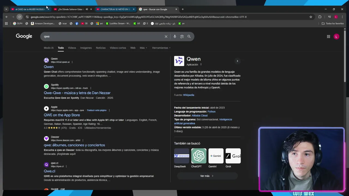Open the apps grid in bookmarks bar
This screenshot has height=196, width=349.
coord(6,23)
